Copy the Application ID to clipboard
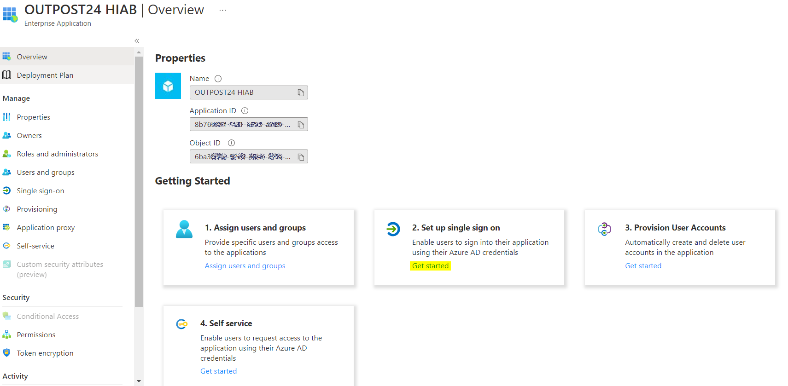Viewport: 788px width, 386px height. pos(301,125)
